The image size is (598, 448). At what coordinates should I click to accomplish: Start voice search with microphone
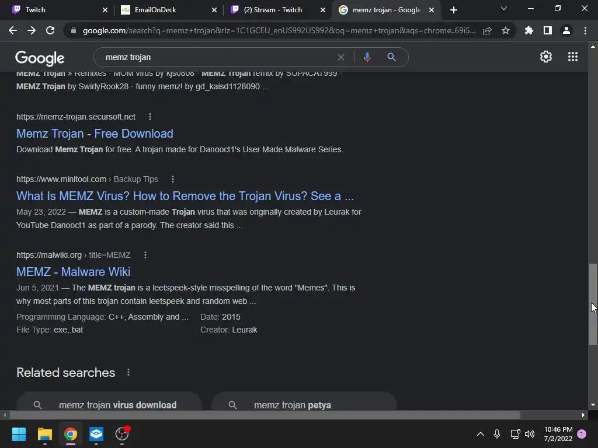(x=367, y=57)
